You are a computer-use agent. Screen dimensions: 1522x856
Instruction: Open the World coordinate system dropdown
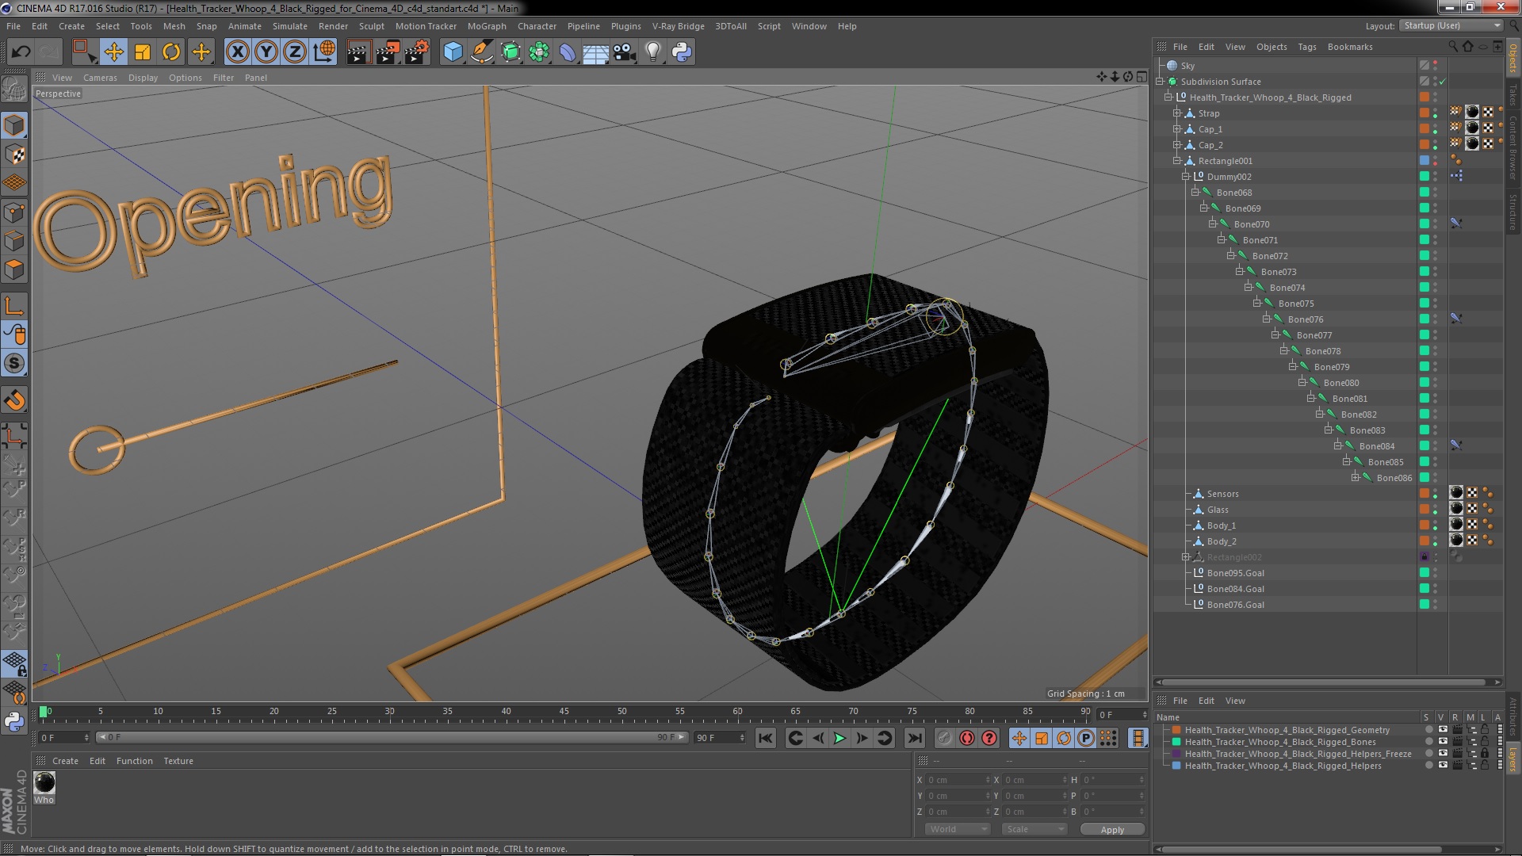958,829
